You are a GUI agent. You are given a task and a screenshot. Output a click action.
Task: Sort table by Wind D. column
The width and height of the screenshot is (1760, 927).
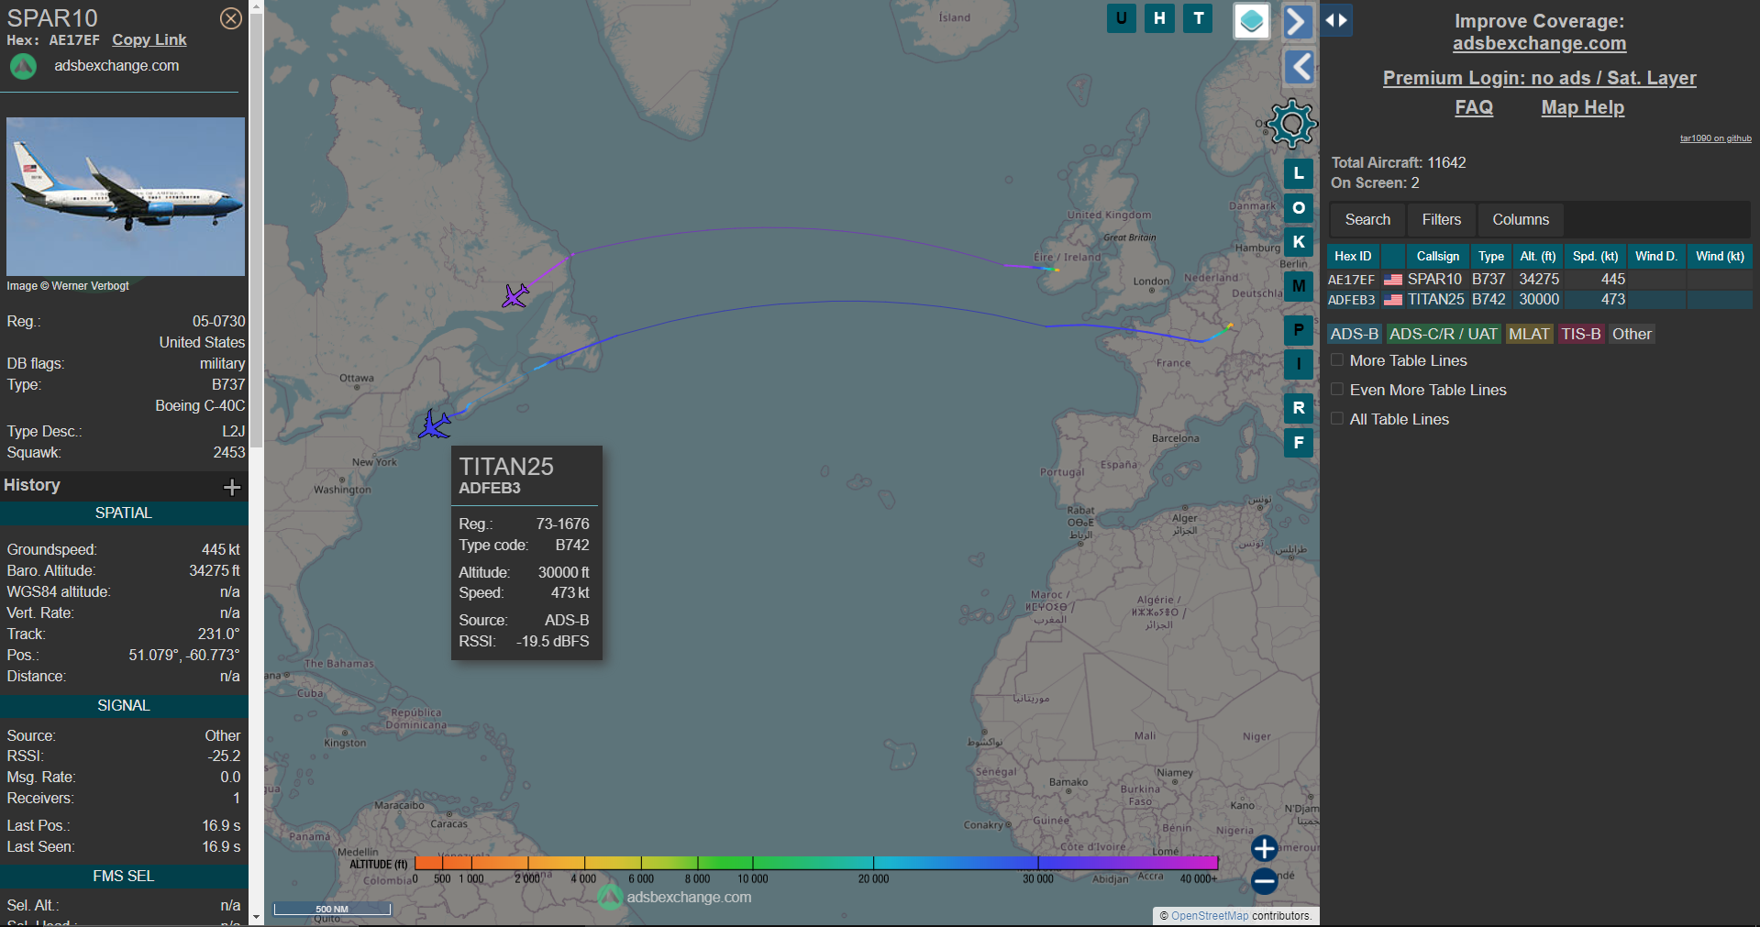pos(1656,257)
